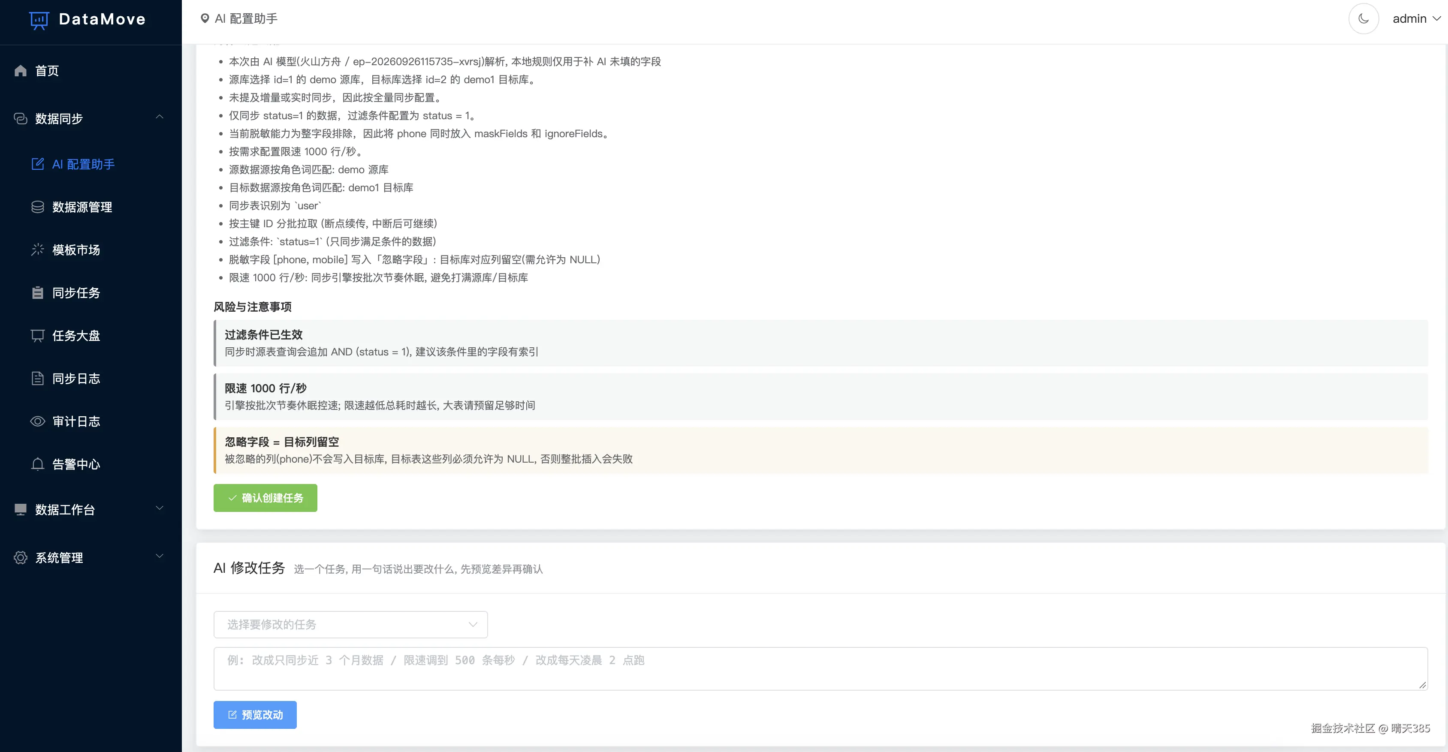Click the textarea resize handle corner
The image size is (1448, 752).
pyautogui.click(x=1422, y=685)
